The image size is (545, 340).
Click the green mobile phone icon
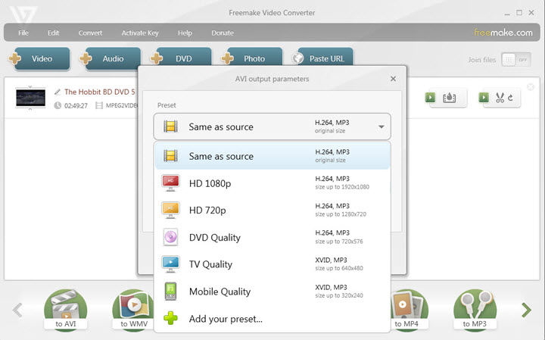(170, 292)
